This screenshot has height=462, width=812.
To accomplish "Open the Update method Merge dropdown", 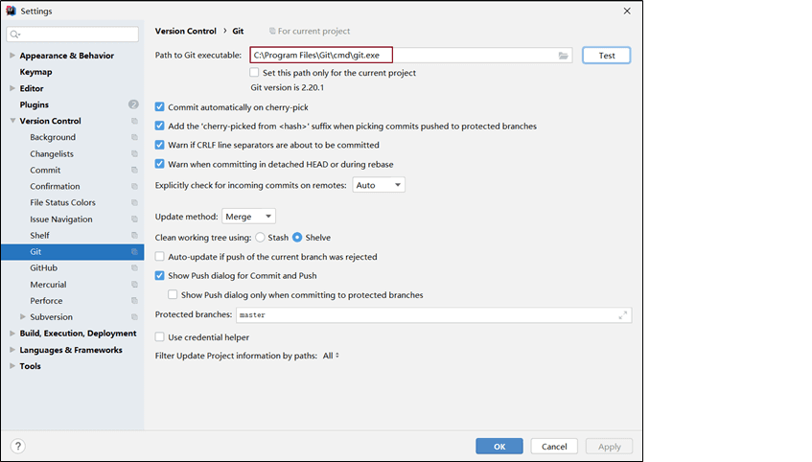I will pyautogui.click(x=248, y=217).
